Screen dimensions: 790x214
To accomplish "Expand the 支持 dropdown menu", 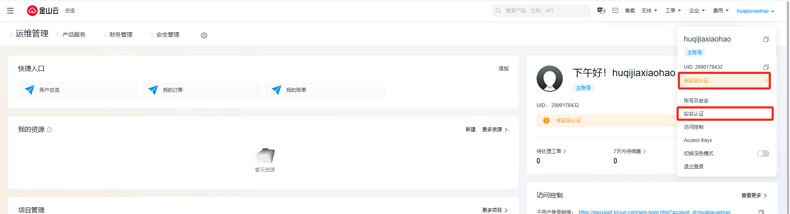I will click(x=649, y=11).
